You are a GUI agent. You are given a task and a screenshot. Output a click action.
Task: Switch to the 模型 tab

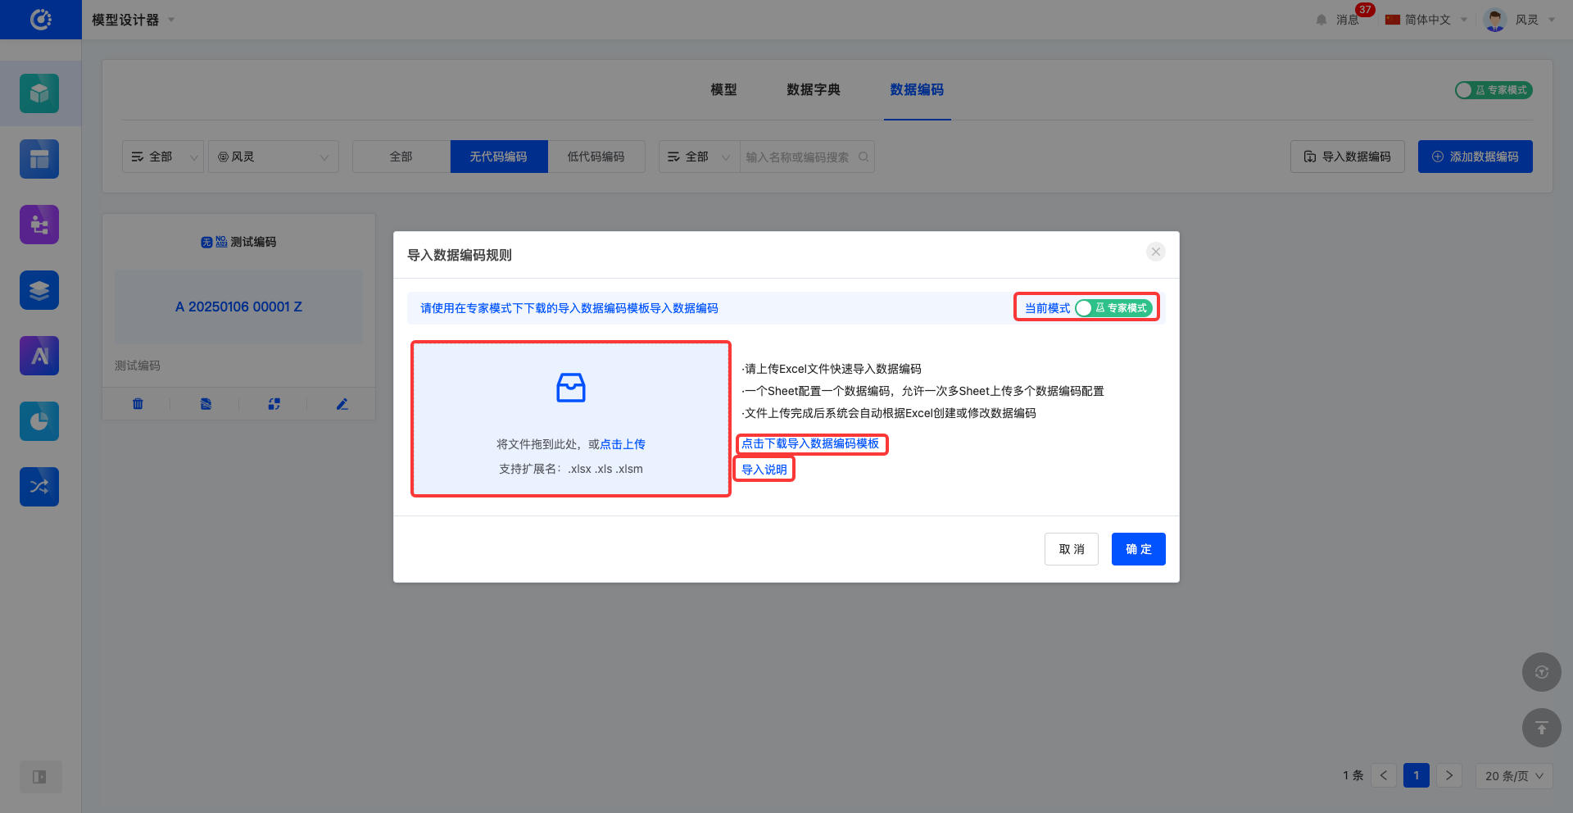click(x=723, y=90)
